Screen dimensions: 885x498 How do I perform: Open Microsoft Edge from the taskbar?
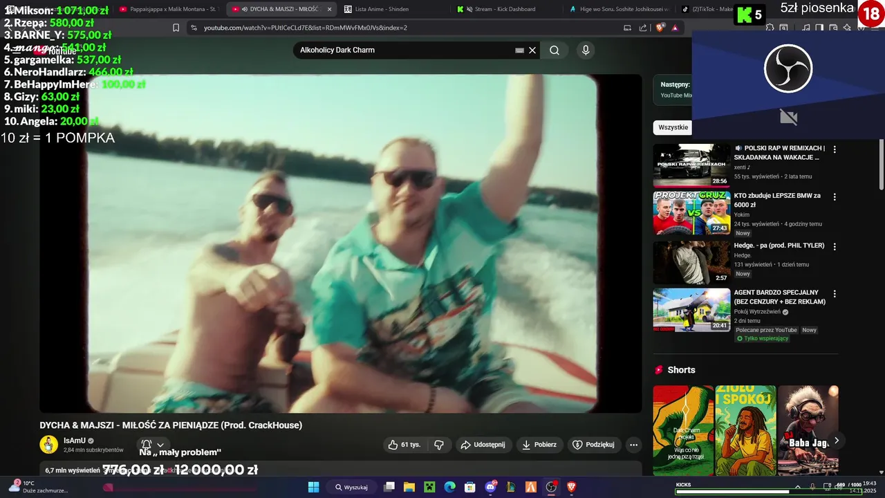449,487
